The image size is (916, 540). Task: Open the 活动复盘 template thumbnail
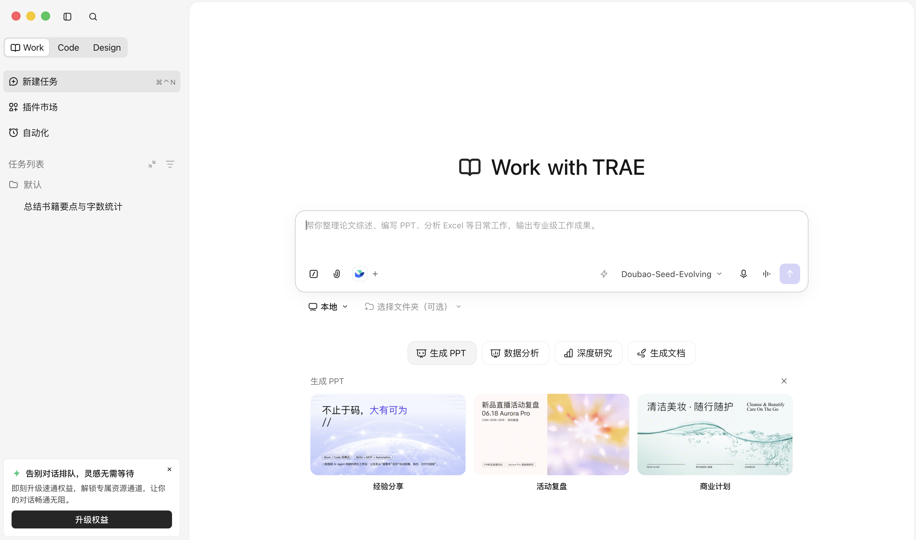(x=551, y=435)
